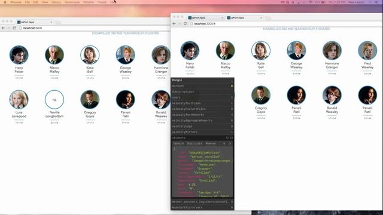Open the People menu
This screenshot has width=383, height=215.
[x=102, y=2]
